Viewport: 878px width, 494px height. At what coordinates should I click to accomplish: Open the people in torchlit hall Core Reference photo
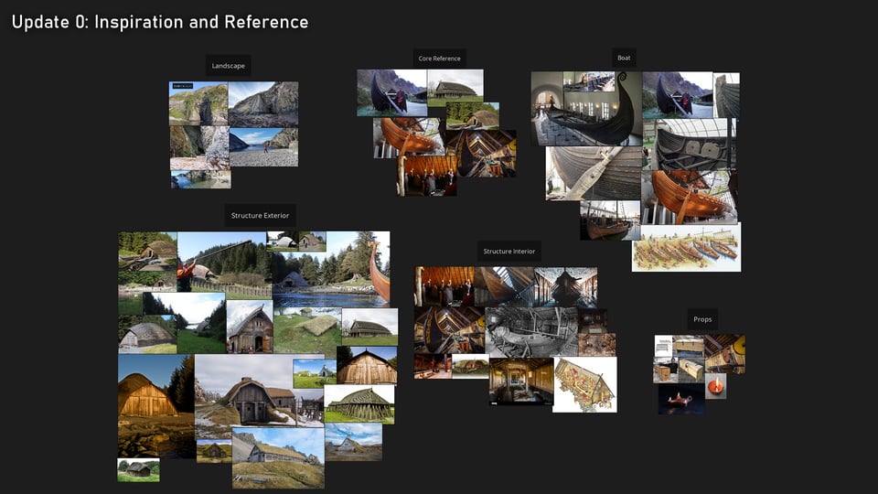(x=427, y=176)
